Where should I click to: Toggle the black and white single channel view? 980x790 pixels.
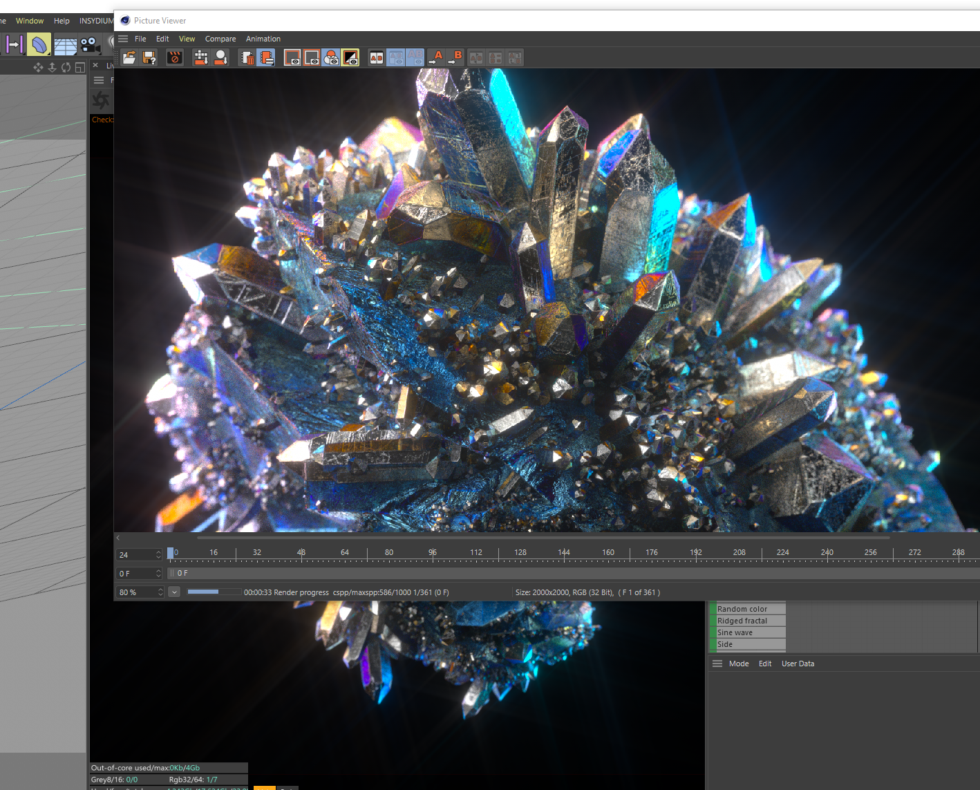[350, 58]
